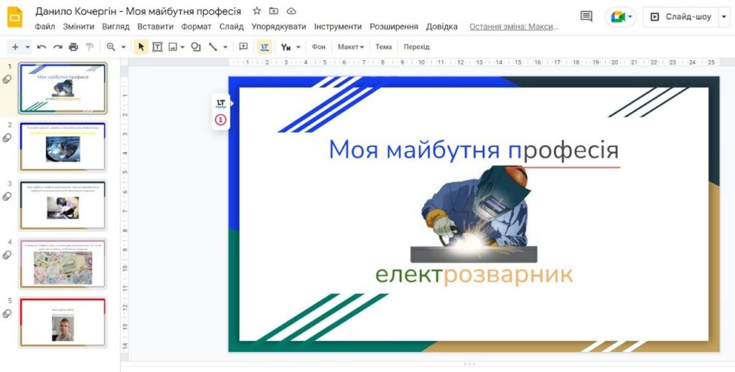Image resolution: width=735 pixels, height=372 pixels.
Task: Add a new slide with plus button
Action: (x=16, y=47)
